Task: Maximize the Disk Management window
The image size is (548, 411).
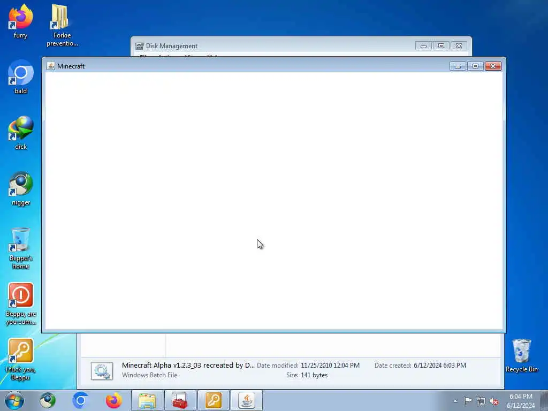Action: point(441,46)
